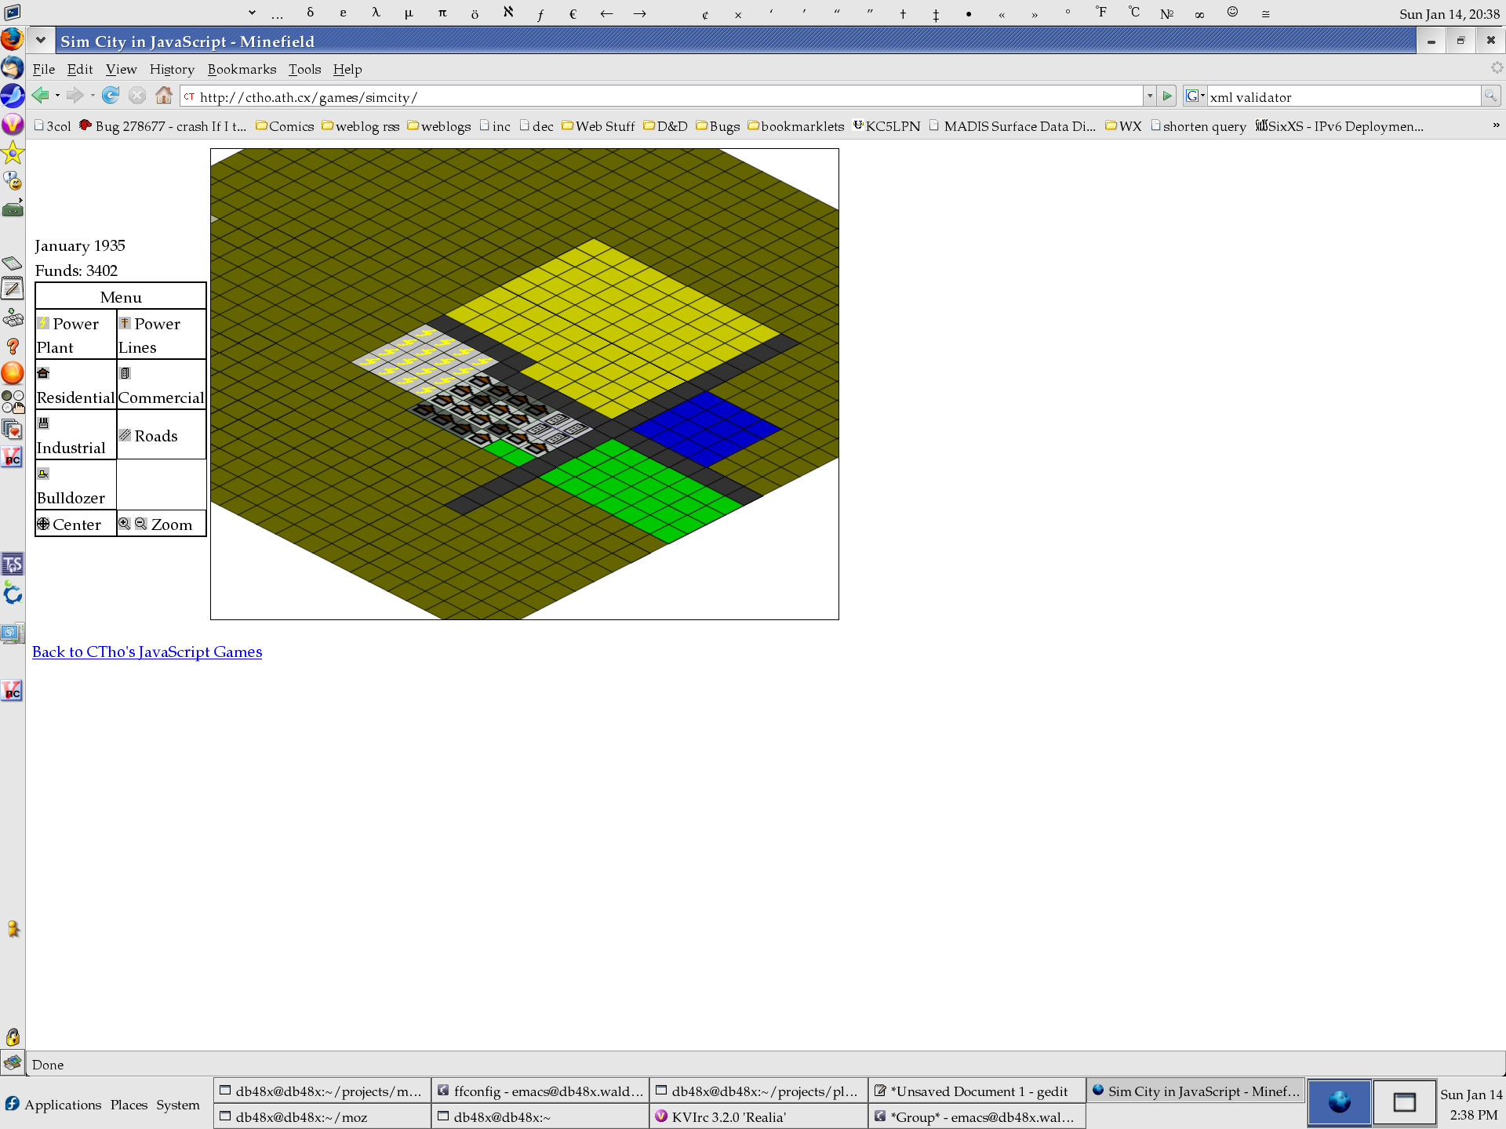Select the Roads tool icon

pos(125,435)
